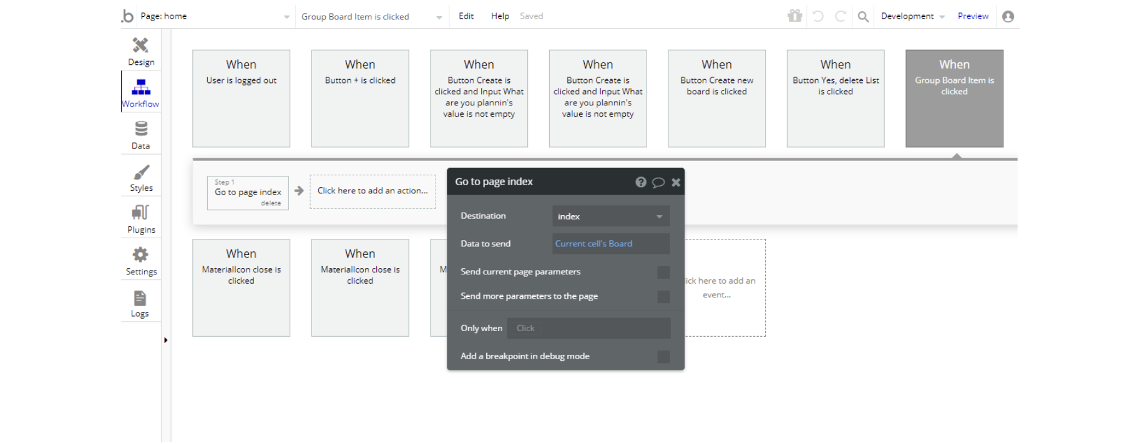Click the search magnifier icon
1142x444 pixels.
(863, 17)
